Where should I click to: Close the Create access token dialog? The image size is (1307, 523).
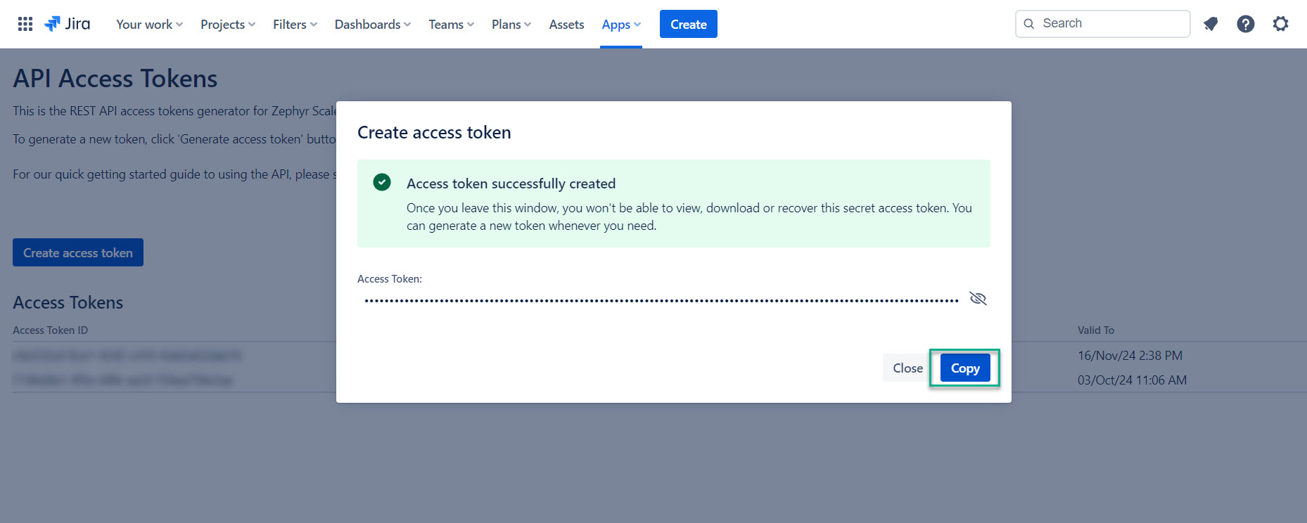(x=907, y=368)
